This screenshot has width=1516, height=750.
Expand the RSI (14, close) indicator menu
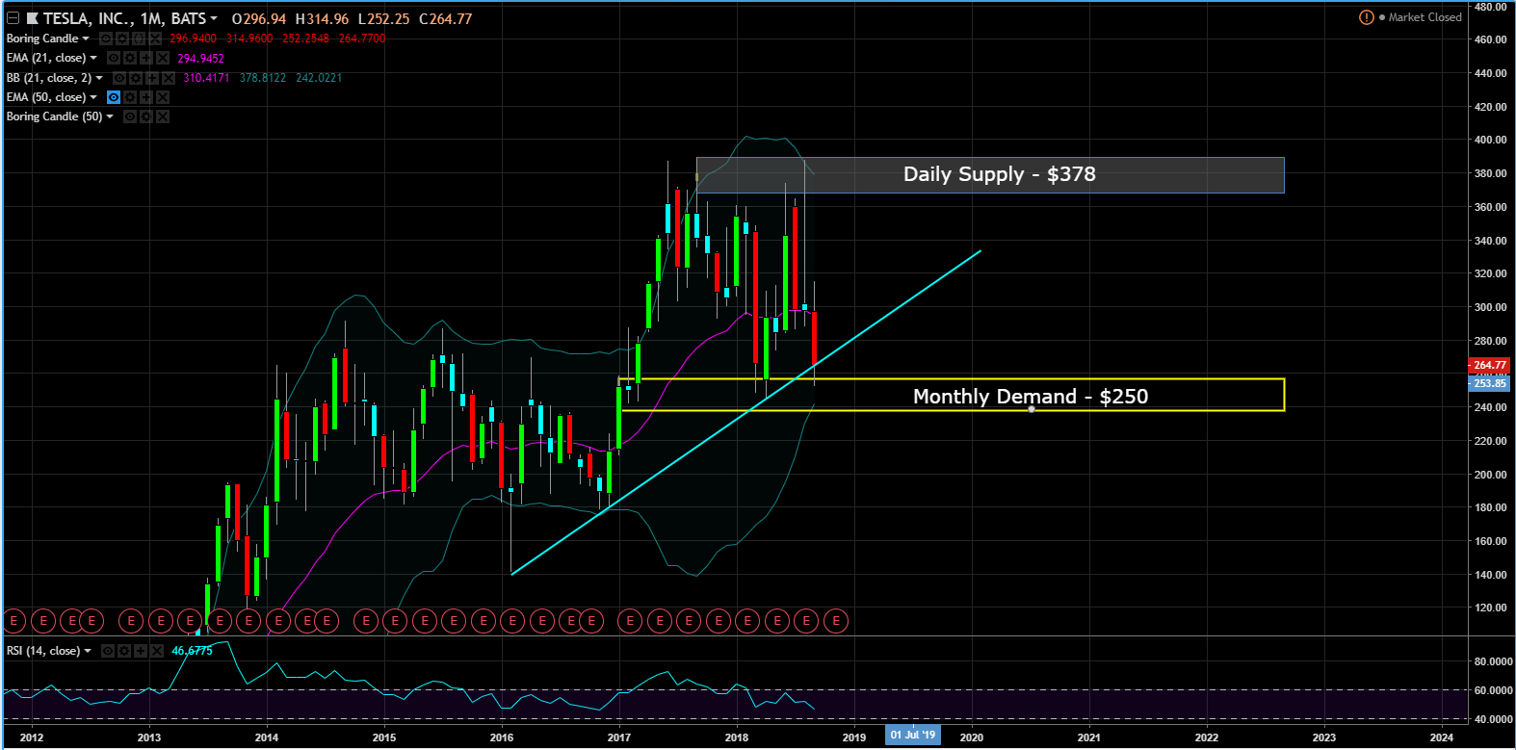click(x=88, y=651)
